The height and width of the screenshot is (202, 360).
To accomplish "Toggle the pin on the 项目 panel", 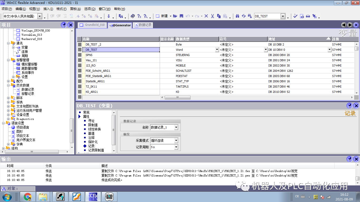I will tap(64, 25).
